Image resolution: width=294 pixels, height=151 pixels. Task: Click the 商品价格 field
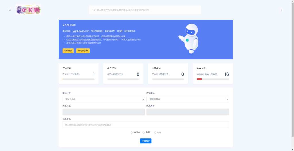point(103,112)
